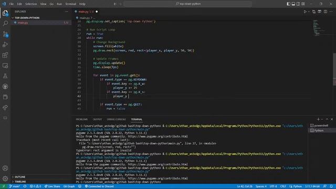Open notifications bell in status bar

click(331, 186)
